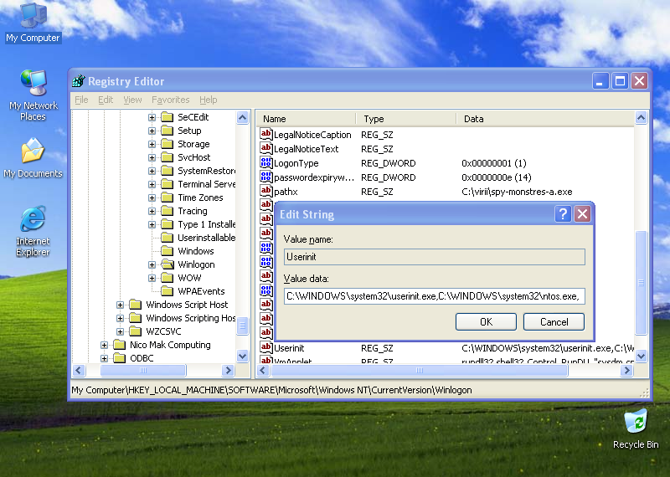Image resolution: width=670 pixels, height=477 pixels.
Task: Open the My Computer desktop icon
Action: [x=33, y=23]
